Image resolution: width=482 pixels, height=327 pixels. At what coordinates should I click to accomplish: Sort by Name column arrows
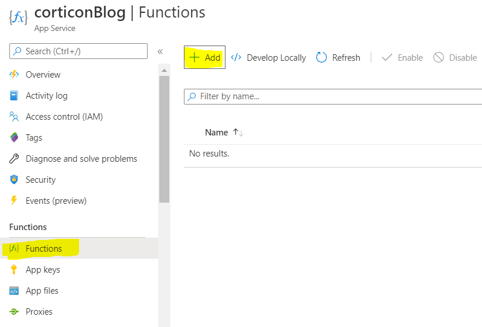tap(238, 133)
